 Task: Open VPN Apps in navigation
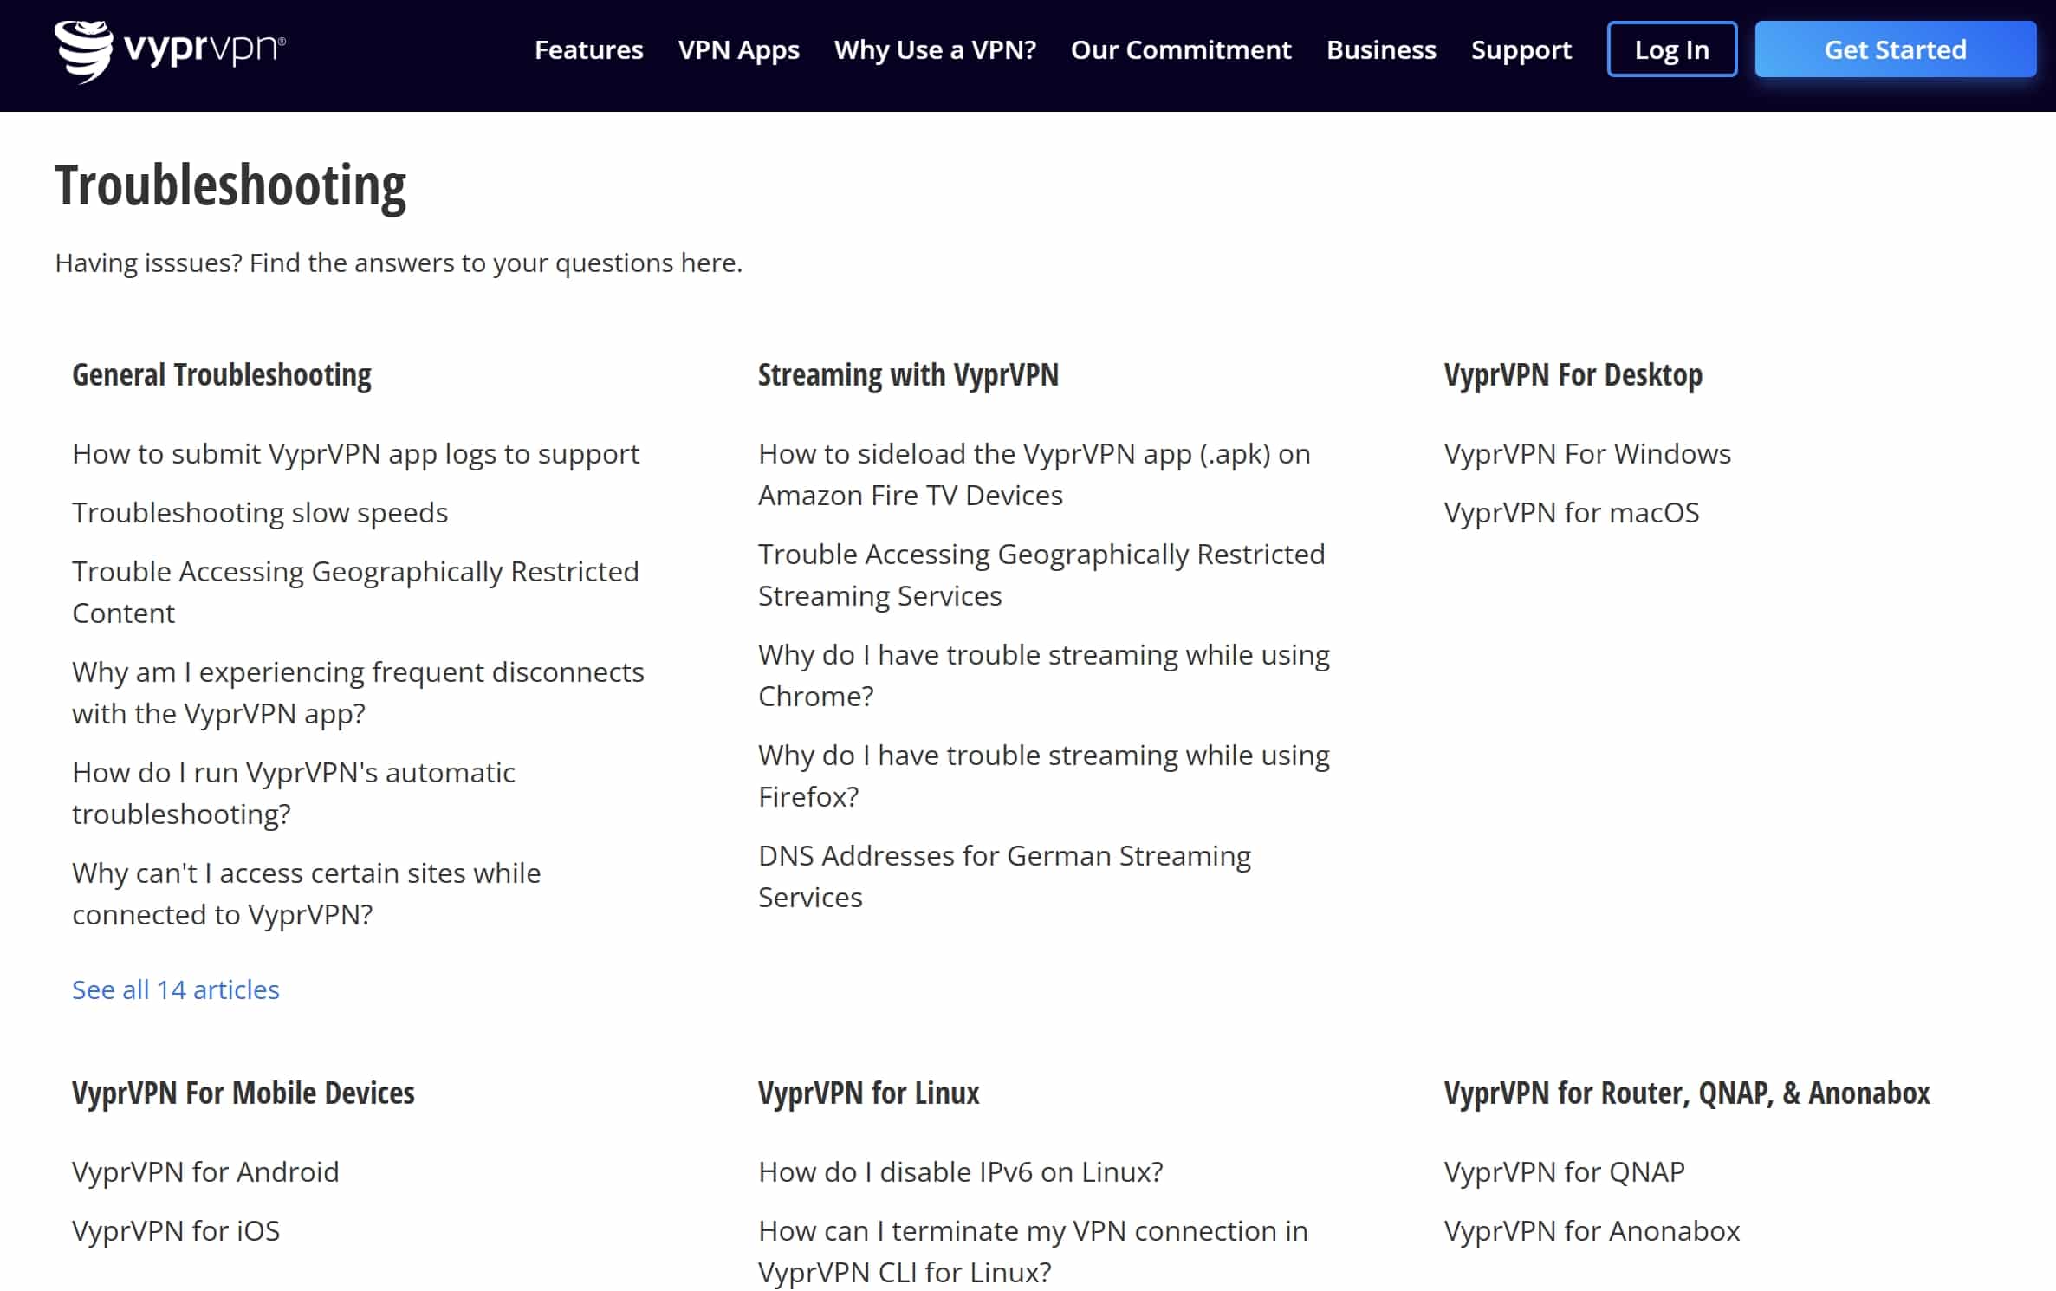coord(738,50)
